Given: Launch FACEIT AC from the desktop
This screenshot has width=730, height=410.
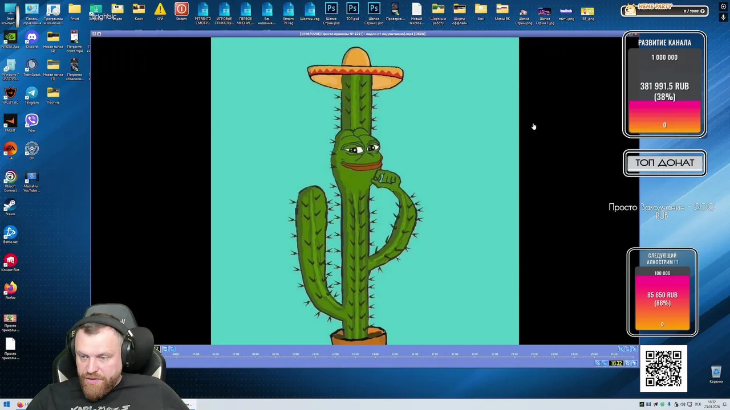Looking at the screenshot, I should [x=10, y=95].
